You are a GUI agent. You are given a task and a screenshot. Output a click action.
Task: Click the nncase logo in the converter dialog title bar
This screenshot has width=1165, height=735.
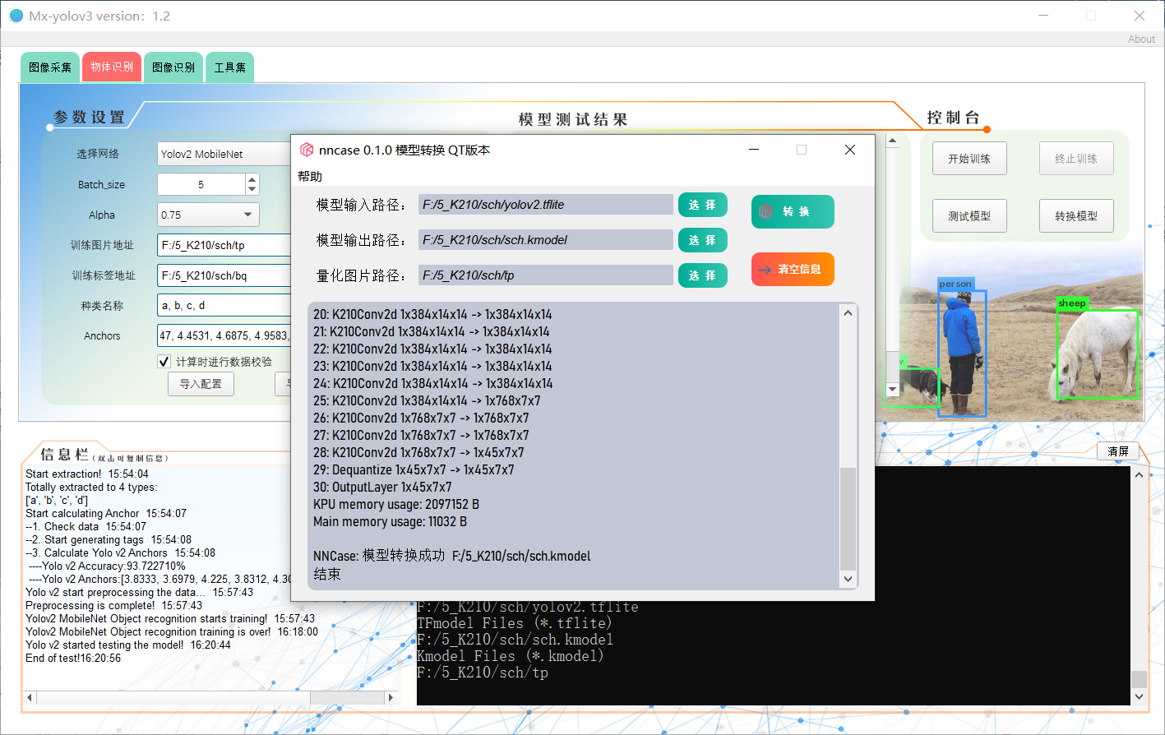click(x=307, y=150)
